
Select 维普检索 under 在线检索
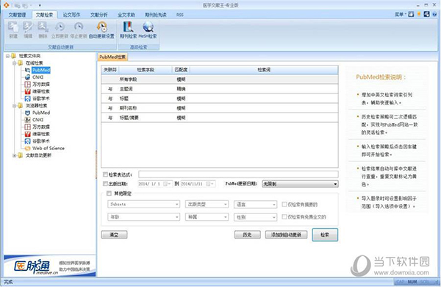click(x=40, y=91)
